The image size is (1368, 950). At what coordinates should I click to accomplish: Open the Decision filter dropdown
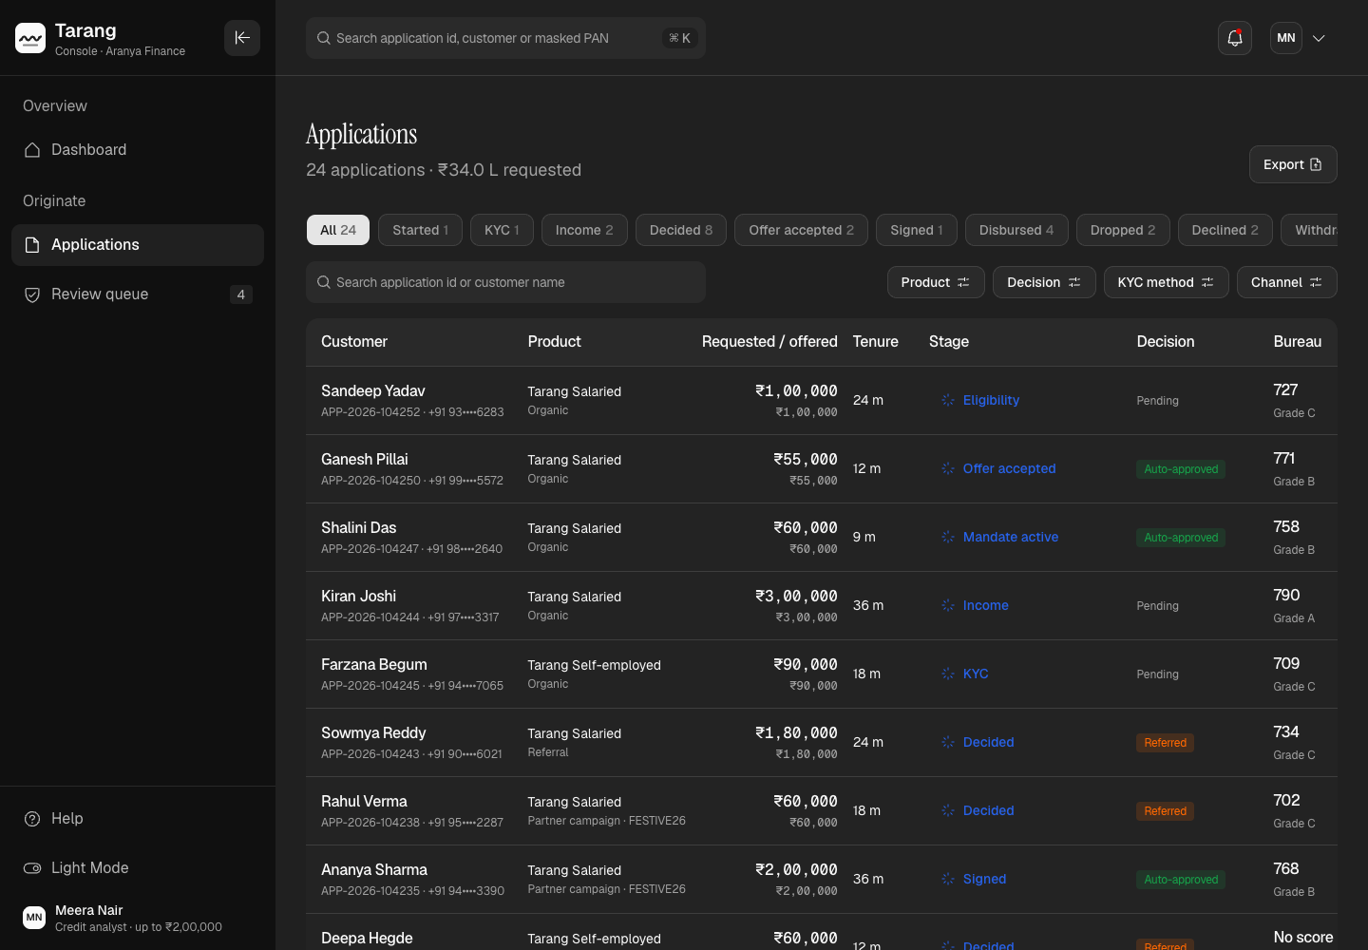pyautogui.click(x=1044, y=282)
